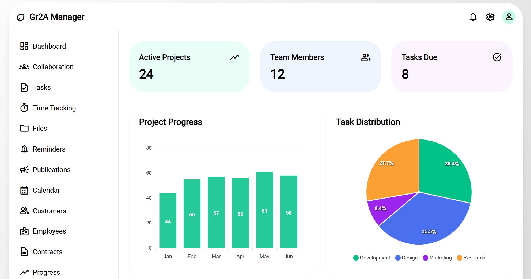Click the Publications megaphone icon
This screenshot has height=279, width=531.
[x=24, y=170]
